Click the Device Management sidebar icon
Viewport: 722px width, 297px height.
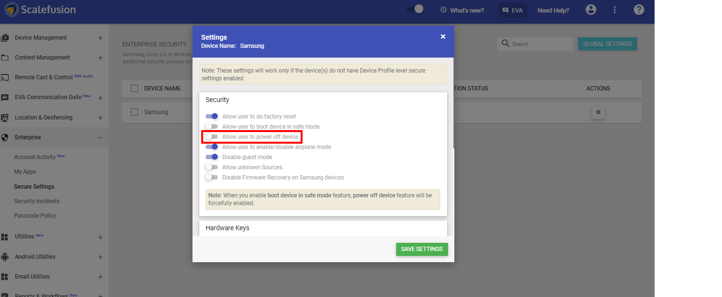click(x=5, y=38)
